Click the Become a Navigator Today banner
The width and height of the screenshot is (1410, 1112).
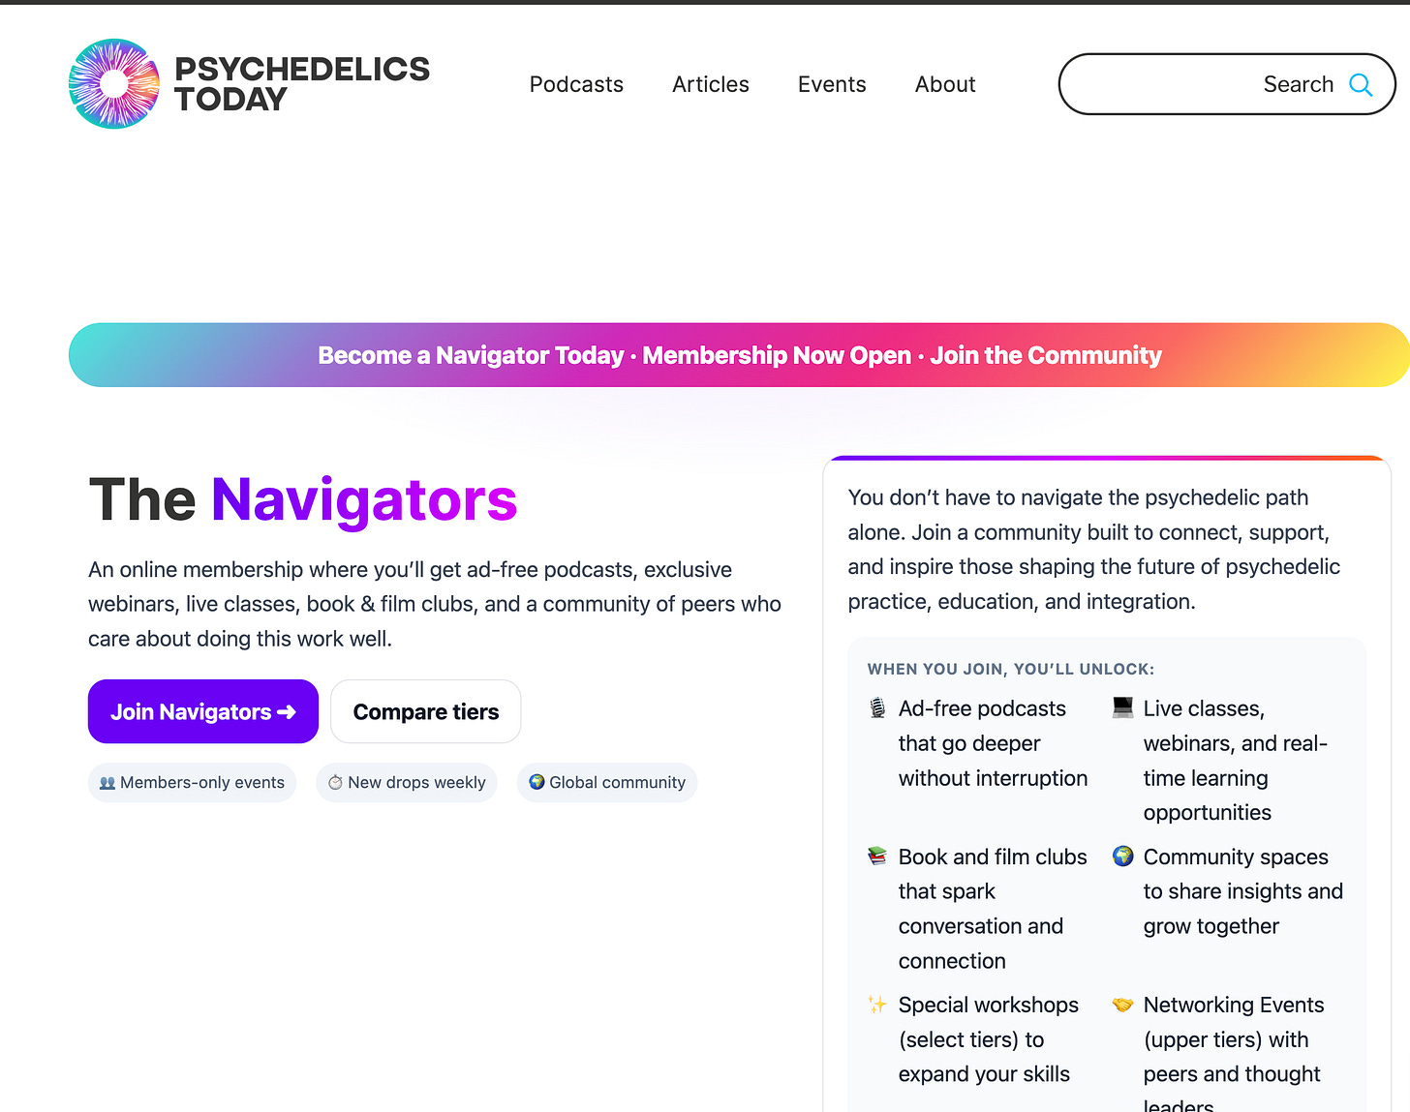(740, 355)
